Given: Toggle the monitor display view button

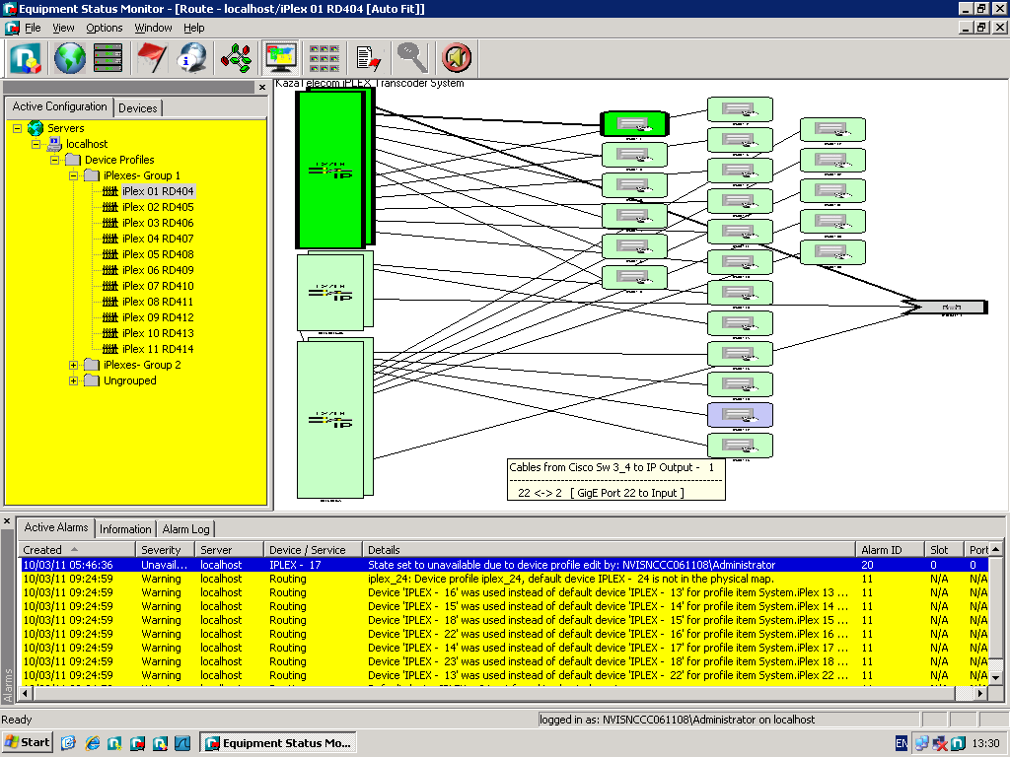Looking at the screenshot, I should 281,58.
